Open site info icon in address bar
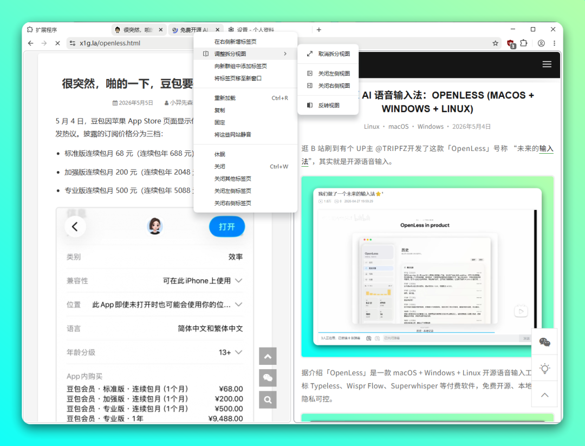This screenshot has height=446, width=585. (73, 43)
